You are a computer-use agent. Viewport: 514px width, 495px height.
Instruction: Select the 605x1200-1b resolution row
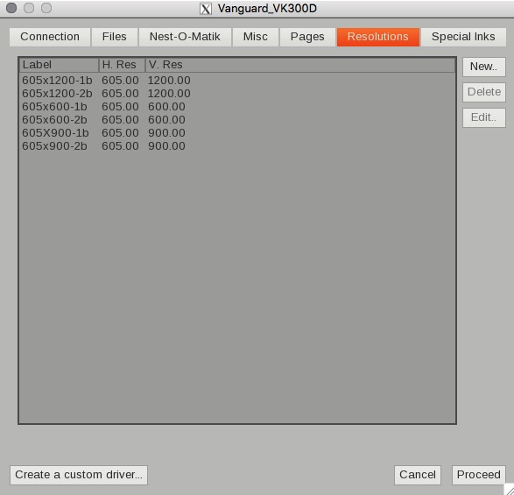pyautogui.click(x=237, y=81)
